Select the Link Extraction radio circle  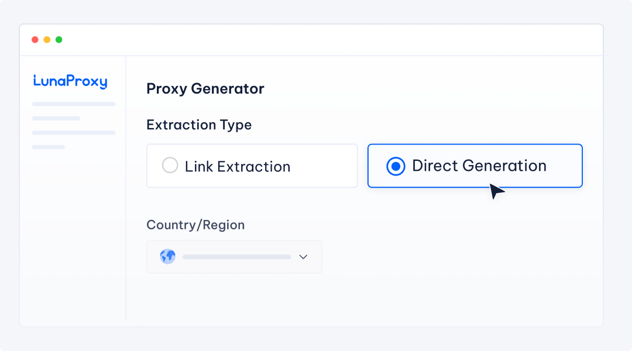pos(170,166)
